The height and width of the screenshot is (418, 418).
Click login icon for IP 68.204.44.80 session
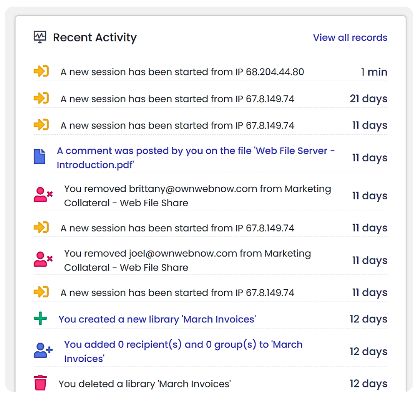click(x=41, y=71)
